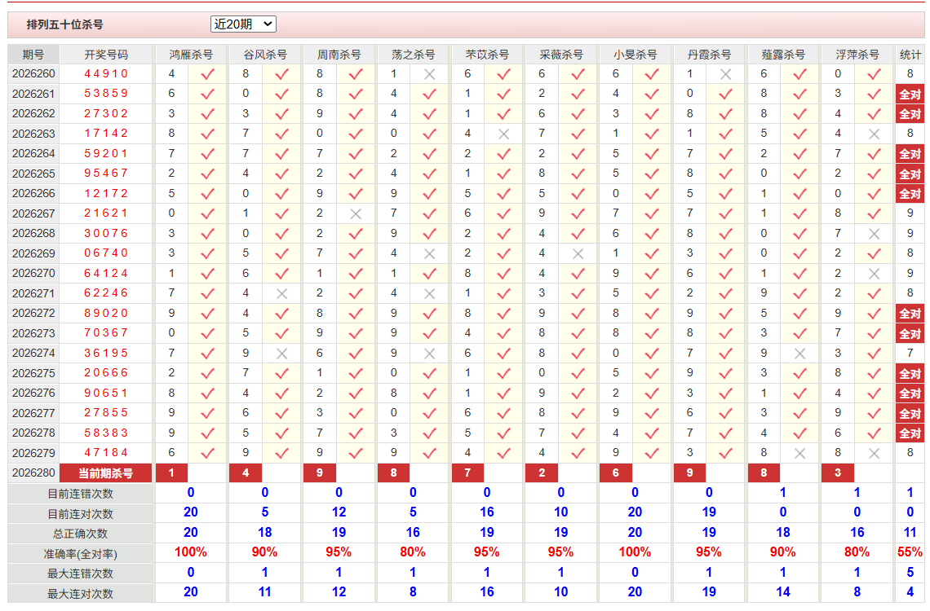Click the X mark for 丹霞杀号 in row 2026260
930x611 pixels.
(x=725, y=75)
